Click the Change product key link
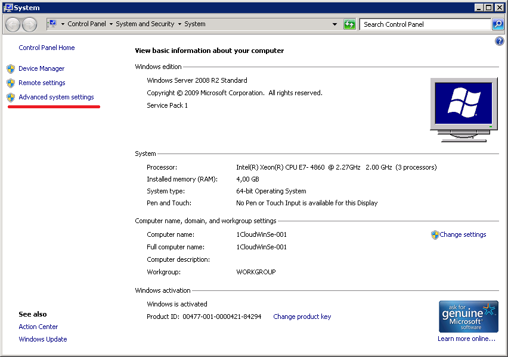The width and height of the screenshot is (508, 357). coord(302,317)
